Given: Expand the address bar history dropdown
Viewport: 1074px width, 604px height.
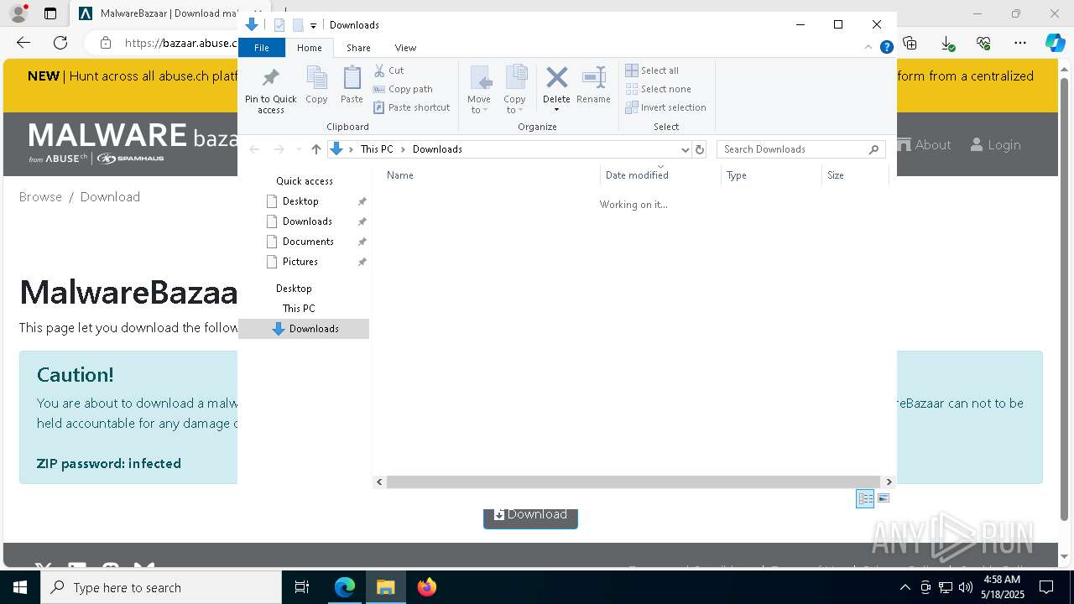Looking at the screenshot, I should click(x=685, y=149).
